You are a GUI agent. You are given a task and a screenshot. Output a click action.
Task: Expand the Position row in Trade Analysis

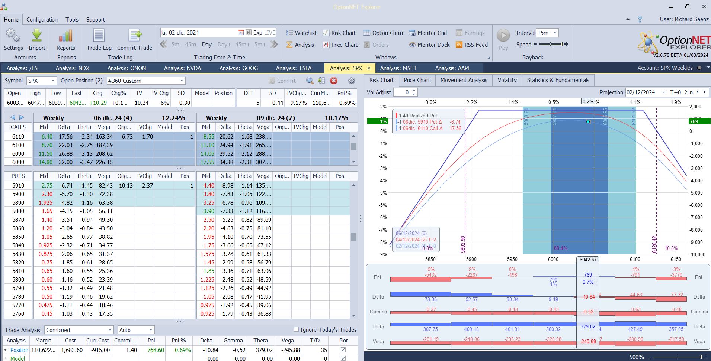[6, 350]
